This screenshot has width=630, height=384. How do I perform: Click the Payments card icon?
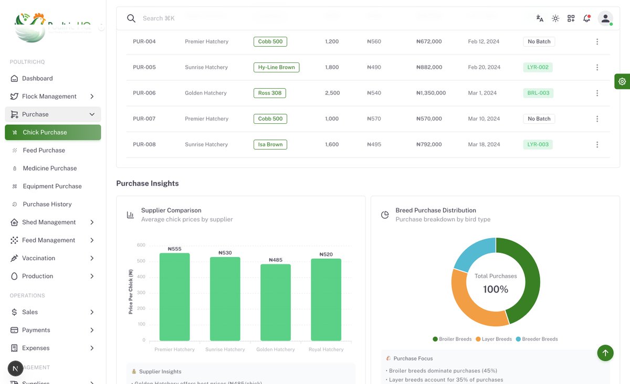coord(14,330)
